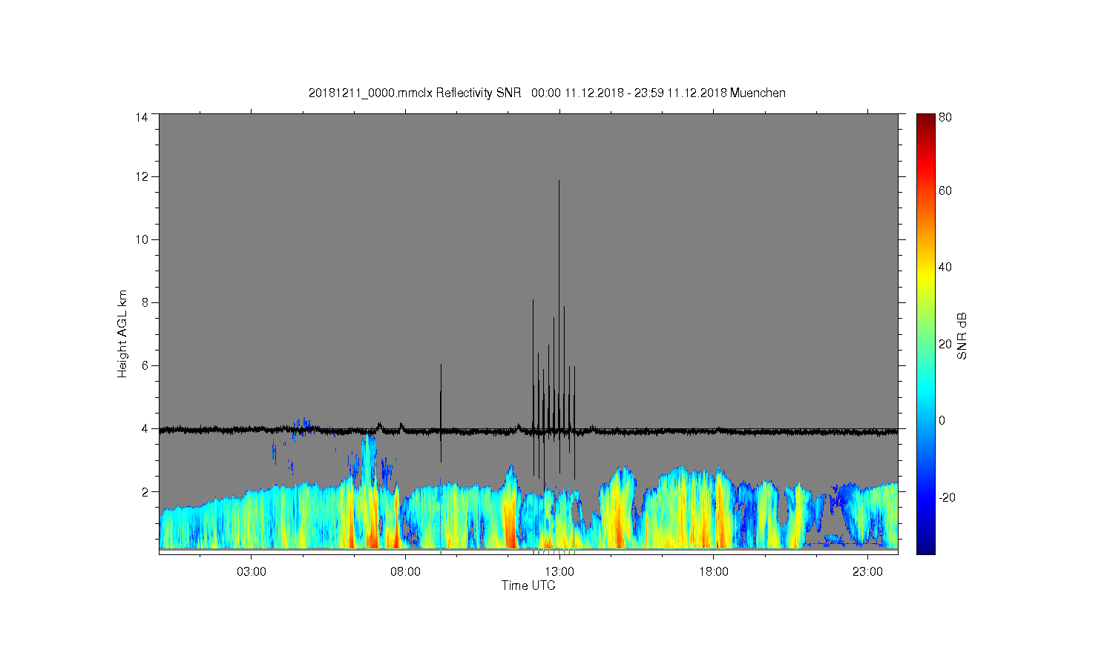Click the height axis label 14

coord(141,117)
